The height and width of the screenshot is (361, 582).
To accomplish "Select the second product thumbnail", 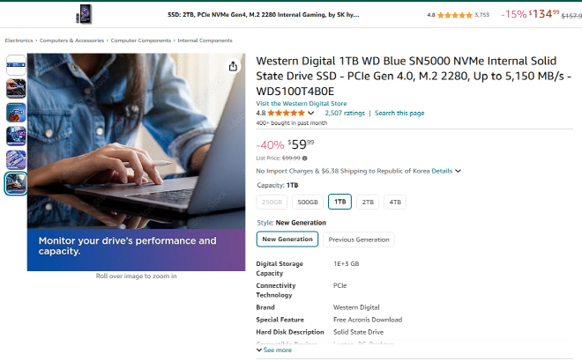I will tap(16, 89).
